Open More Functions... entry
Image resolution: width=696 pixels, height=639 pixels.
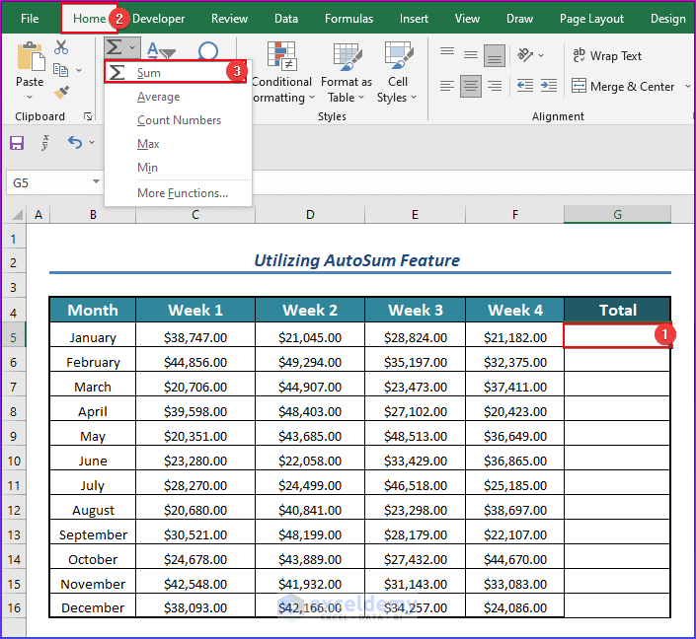pyautogui.click(x=178, y=193)
